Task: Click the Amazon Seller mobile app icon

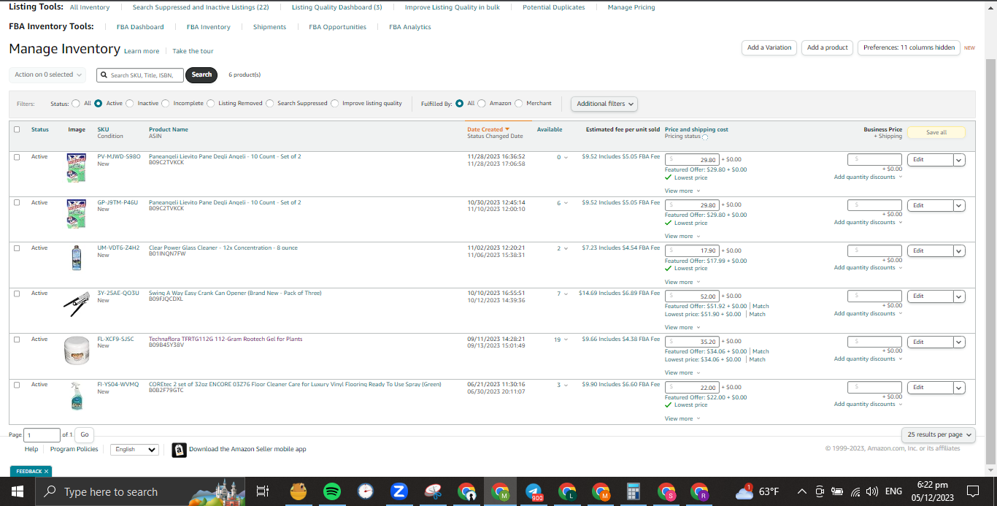Action: click(179, 450)
